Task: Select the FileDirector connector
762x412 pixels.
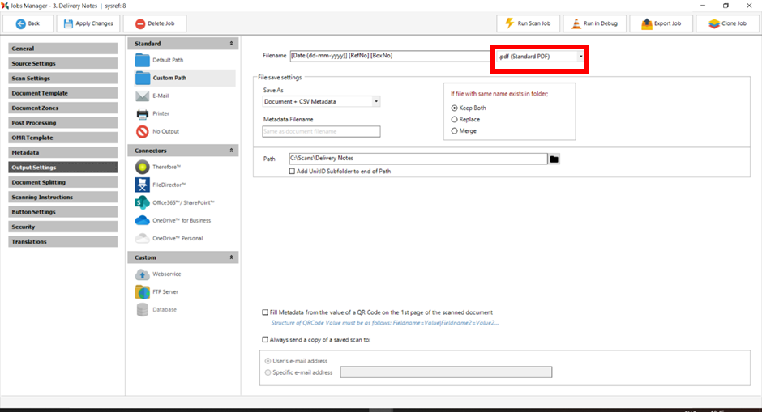Action: pos(142,185)
